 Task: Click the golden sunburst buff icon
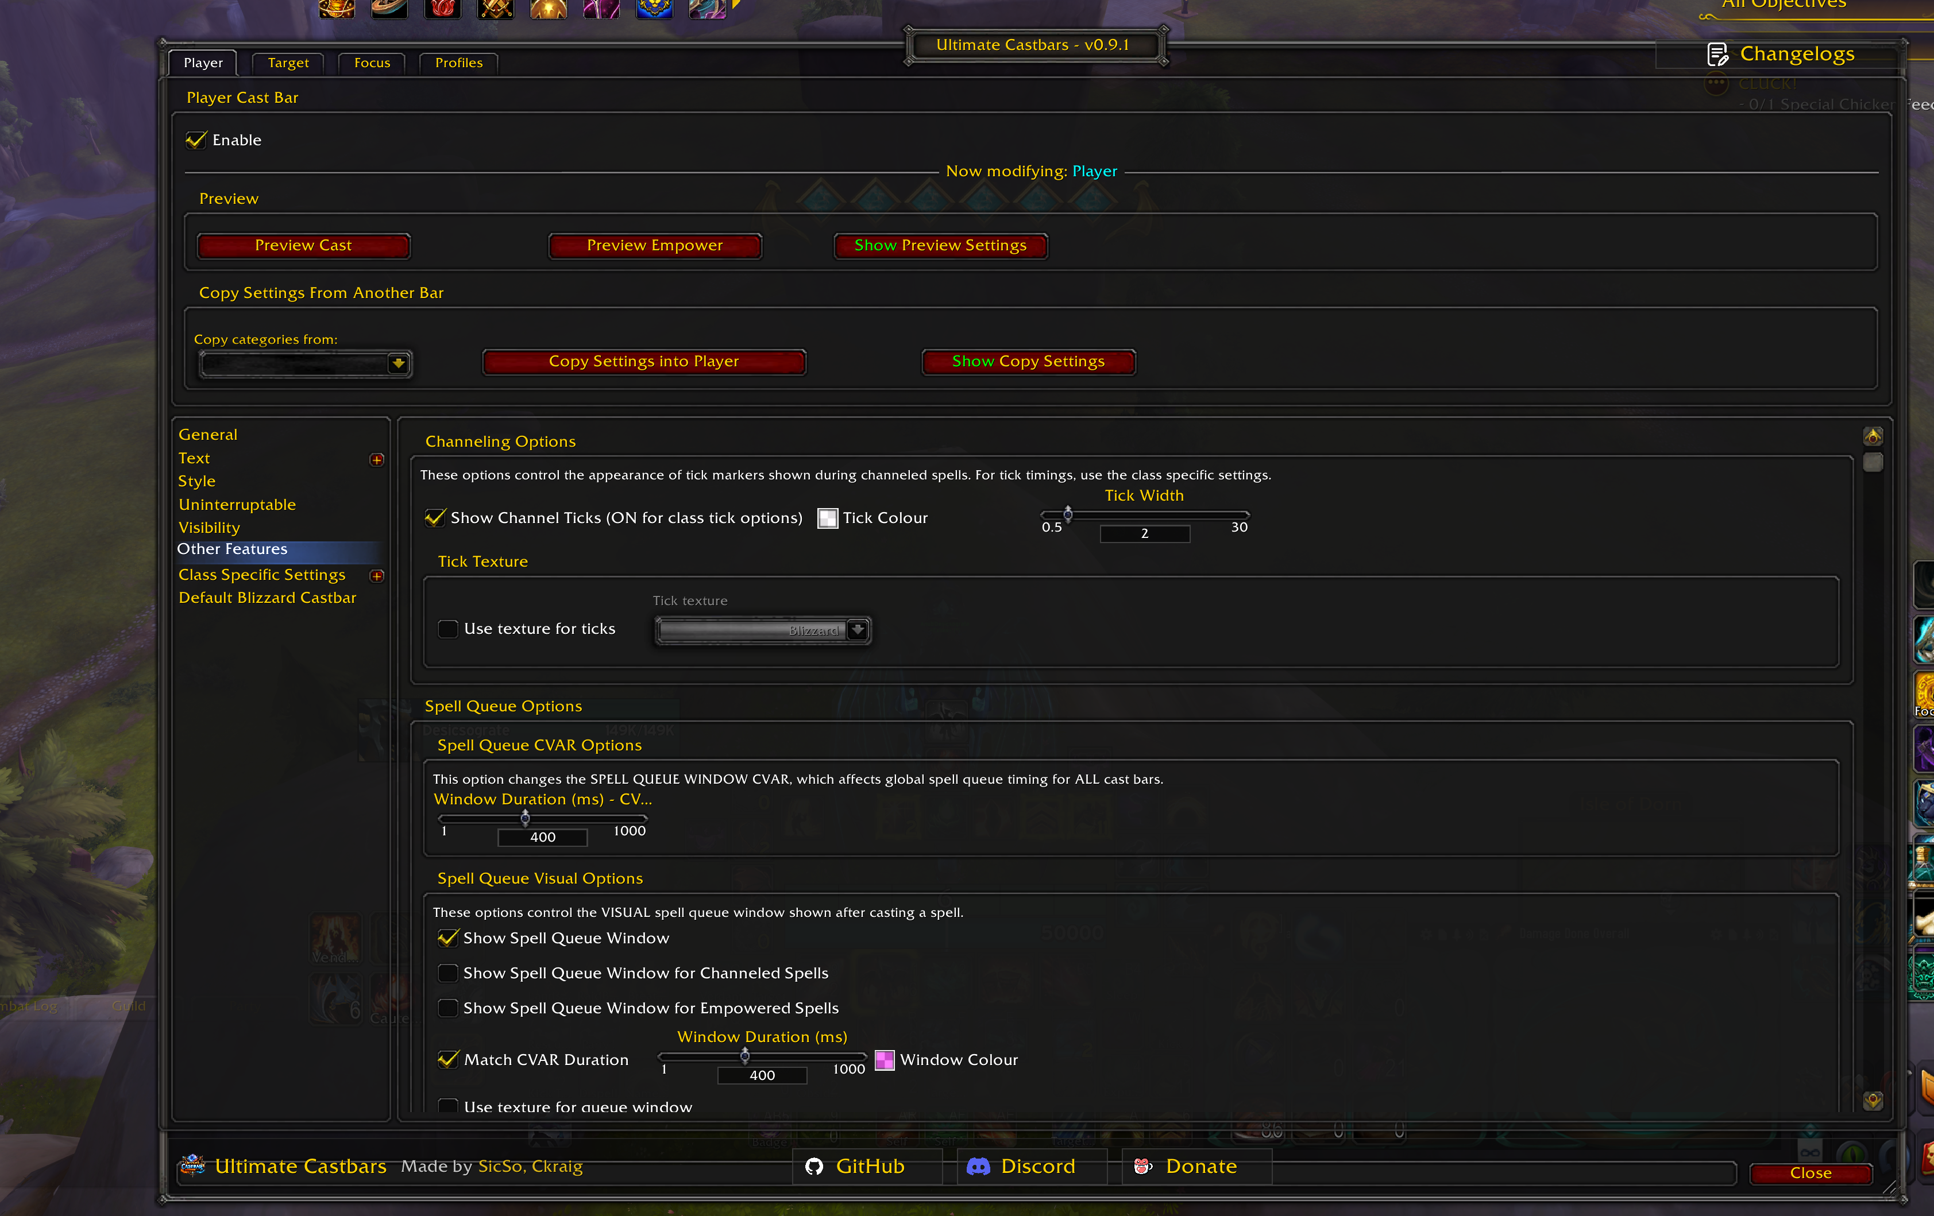click(x=549, y=8)
